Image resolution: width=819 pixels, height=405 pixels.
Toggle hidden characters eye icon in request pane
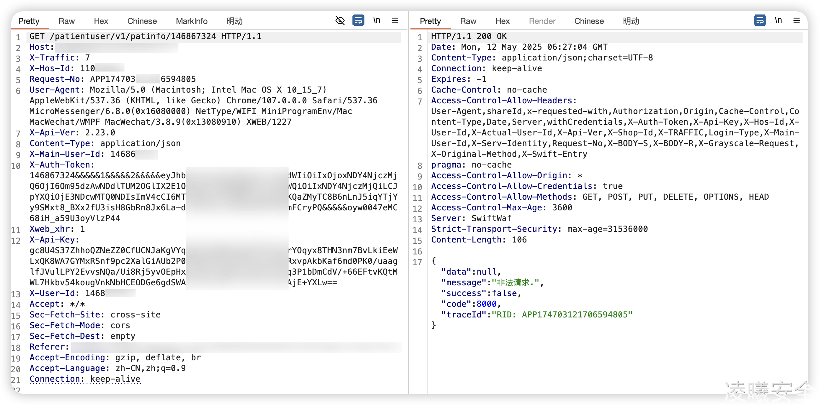[x=340, y=21]
